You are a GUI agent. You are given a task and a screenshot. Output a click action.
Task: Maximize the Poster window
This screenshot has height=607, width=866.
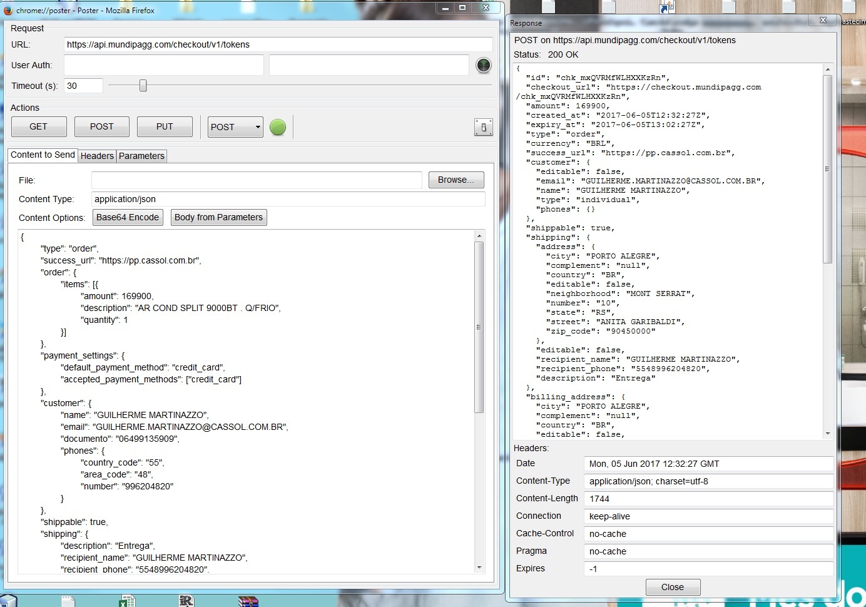point(462,8)
